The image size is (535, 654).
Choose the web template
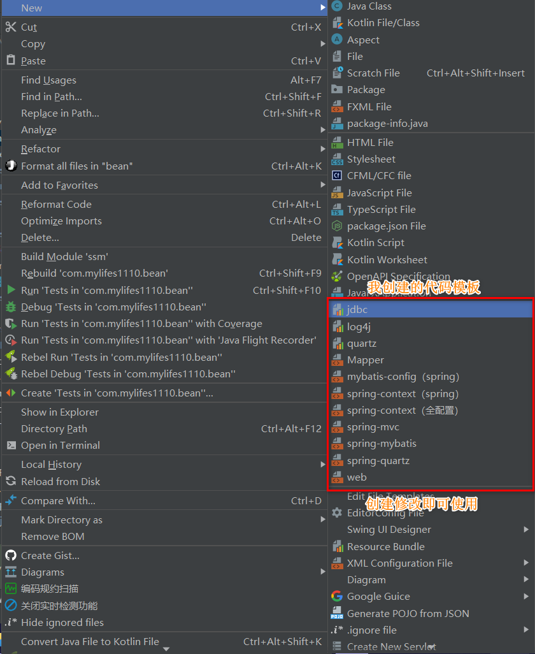click(x=431, y=477)
